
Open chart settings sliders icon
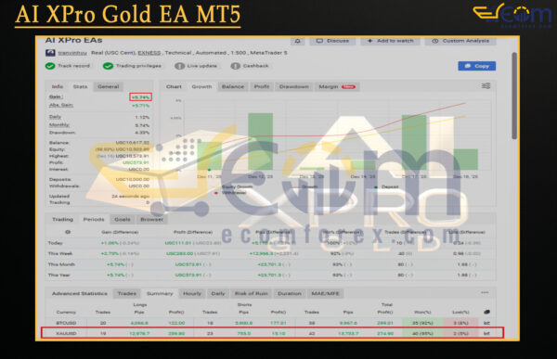coord(486,86)
